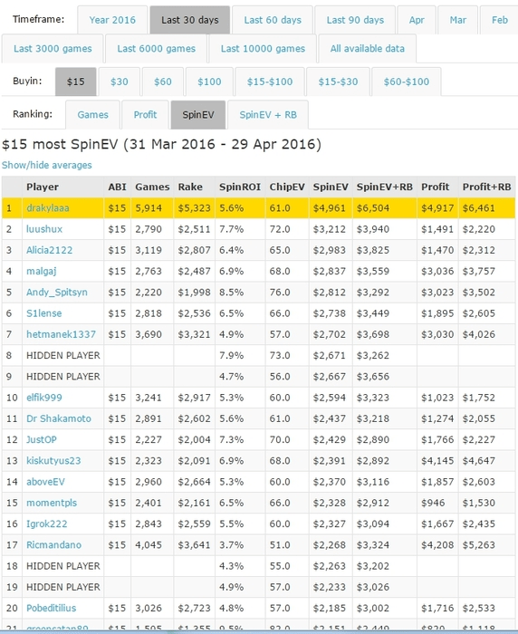Select the Year 2016 timeframe tab
The height and width of the screenshot is (634, 518).
(x=112, y=20)
